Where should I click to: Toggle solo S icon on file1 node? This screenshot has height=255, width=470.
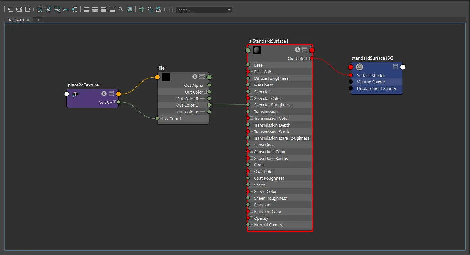click(195, 77)
